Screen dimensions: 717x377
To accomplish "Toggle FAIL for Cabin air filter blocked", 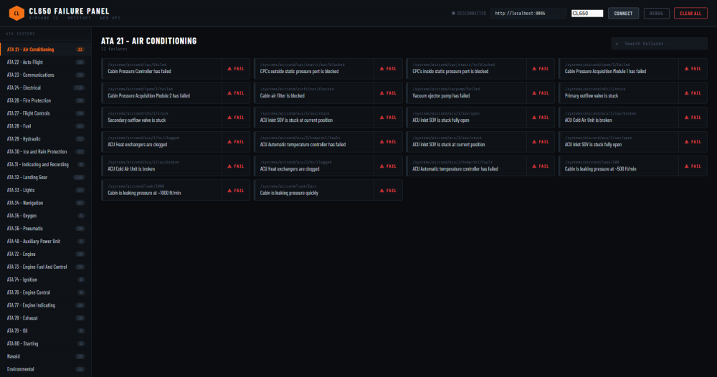I will 388,93.
